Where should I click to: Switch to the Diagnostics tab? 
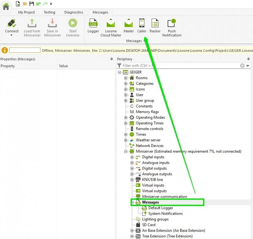tap(74, 12)
